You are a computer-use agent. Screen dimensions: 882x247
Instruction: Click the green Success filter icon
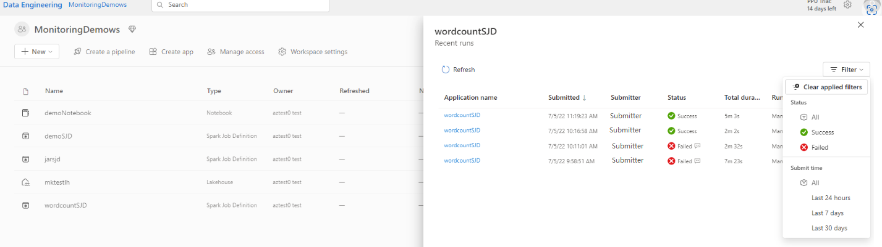click(804, 132)
